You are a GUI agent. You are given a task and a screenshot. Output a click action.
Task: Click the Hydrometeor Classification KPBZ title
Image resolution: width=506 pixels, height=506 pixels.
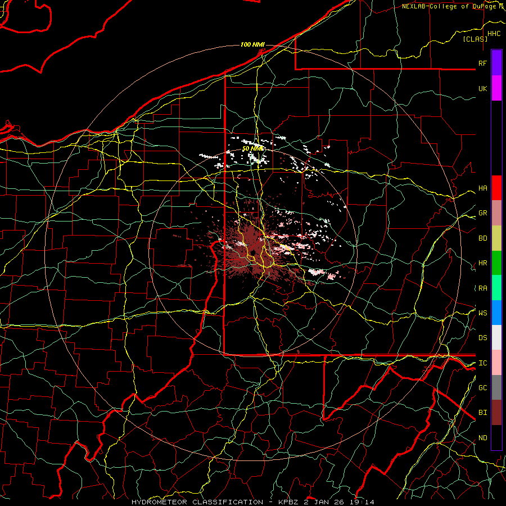click(x=253, y=502)
